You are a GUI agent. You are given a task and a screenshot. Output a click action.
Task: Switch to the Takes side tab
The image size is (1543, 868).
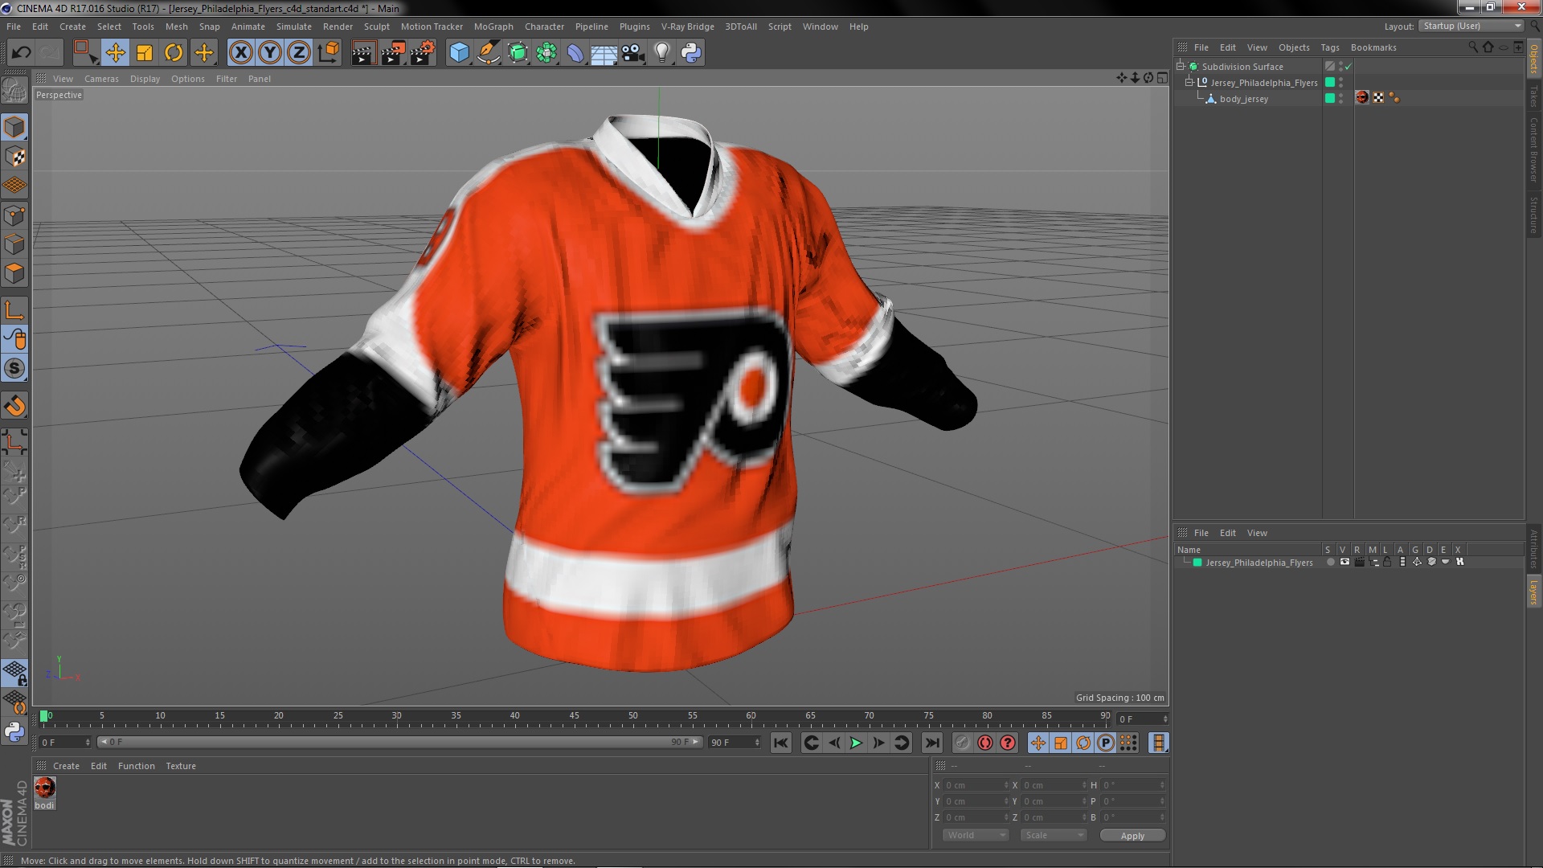pos(1534,96)
